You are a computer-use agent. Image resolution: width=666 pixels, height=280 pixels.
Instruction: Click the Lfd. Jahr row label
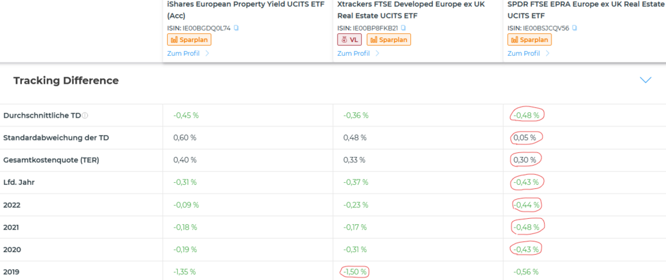tap(20, 183)
